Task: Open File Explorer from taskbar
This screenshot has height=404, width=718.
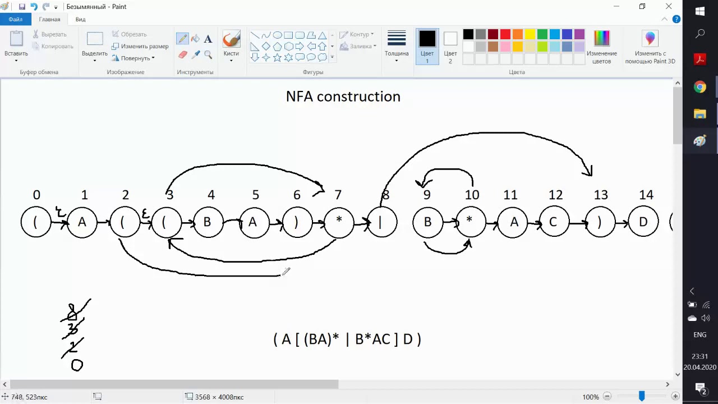Action: pos(700,114)
